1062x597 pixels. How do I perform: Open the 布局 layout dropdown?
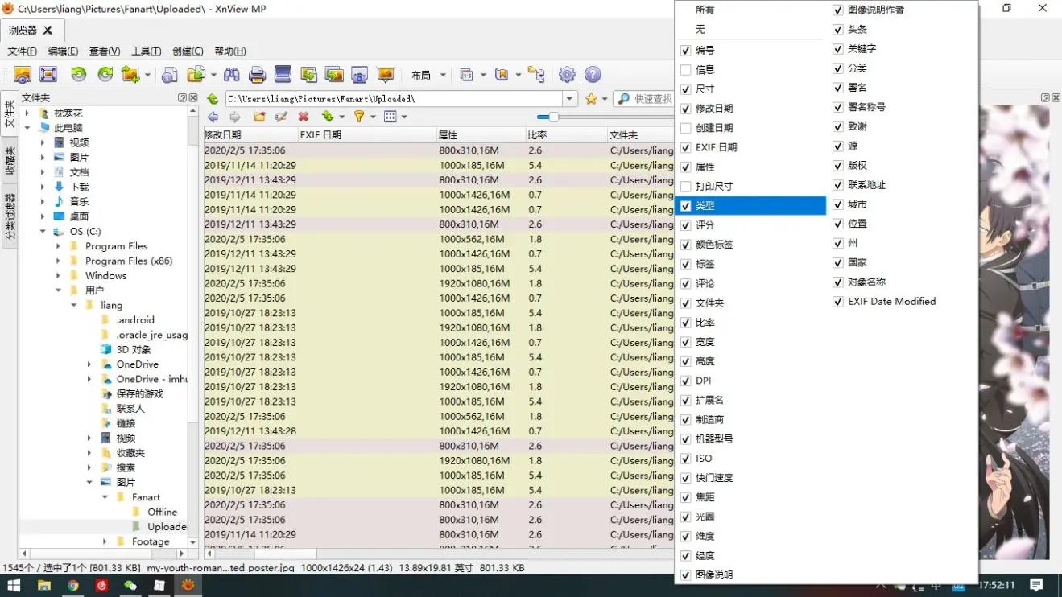[429, 74]
